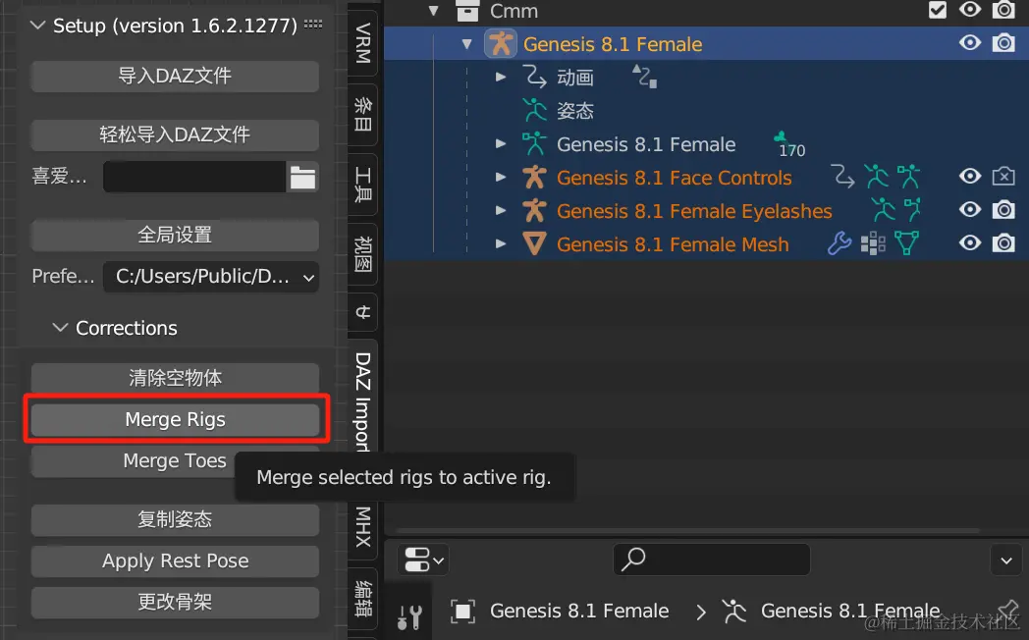Click the bone count icon showing 170

coord(789,144)
